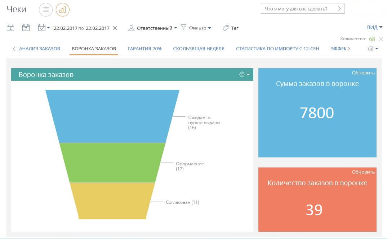
Task: Click into the Что я могу для вас сделать field
Action: [303, 9]
